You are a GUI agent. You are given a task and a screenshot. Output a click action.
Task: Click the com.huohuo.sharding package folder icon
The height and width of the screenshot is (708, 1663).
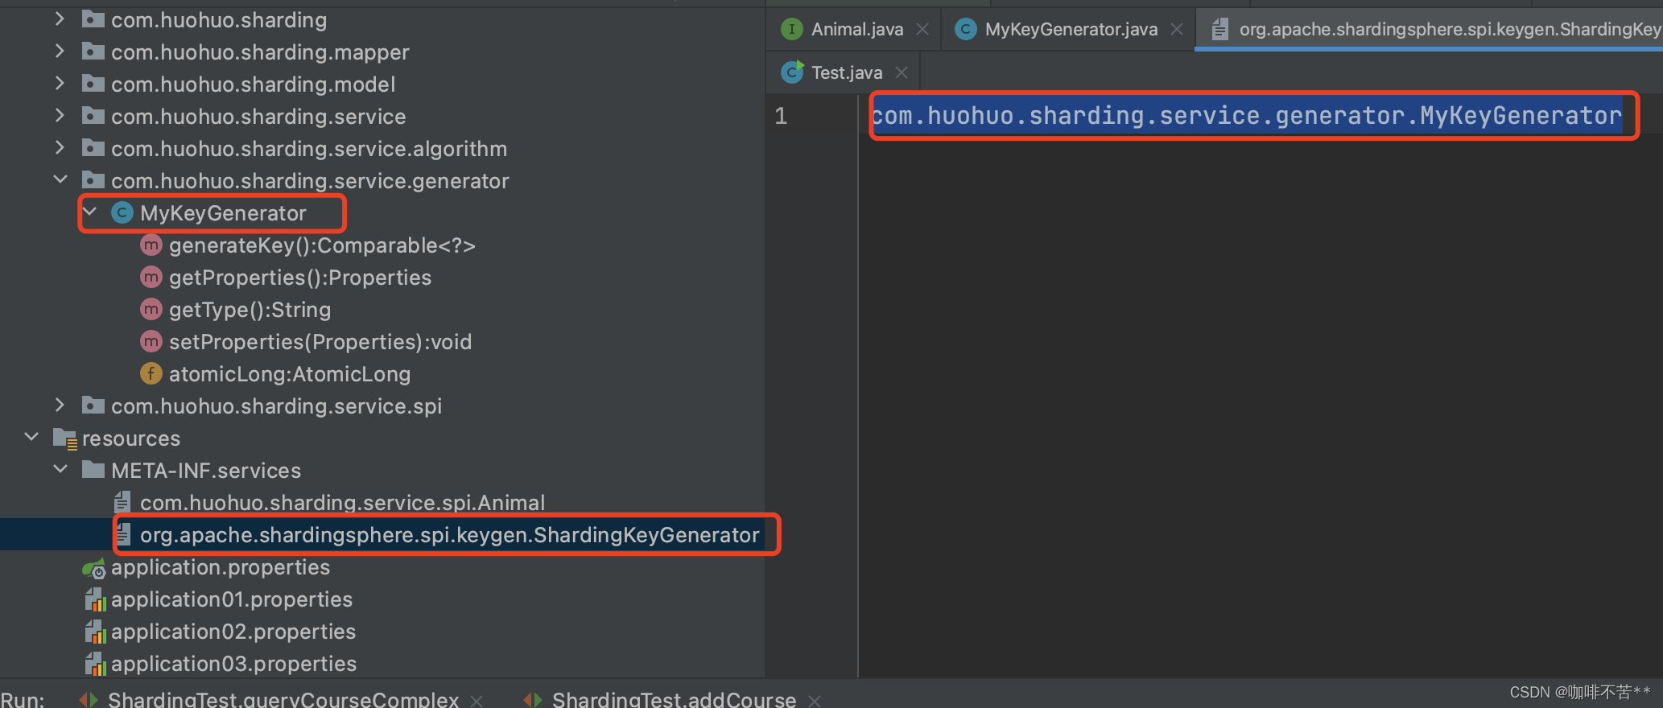coord(93,19)
